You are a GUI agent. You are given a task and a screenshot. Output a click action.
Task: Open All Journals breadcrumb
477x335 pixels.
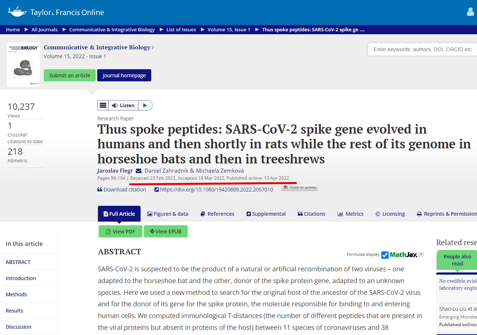pyautogui.click(x=45, y=29)
